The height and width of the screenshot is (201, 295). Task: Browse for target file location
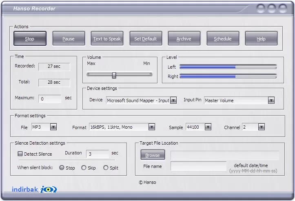(x=153, y=155)
